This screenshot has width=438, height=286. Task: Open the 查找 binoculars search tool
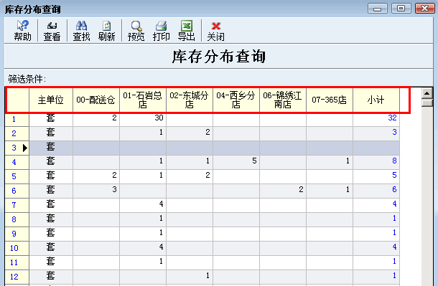[x=81, y=31]
